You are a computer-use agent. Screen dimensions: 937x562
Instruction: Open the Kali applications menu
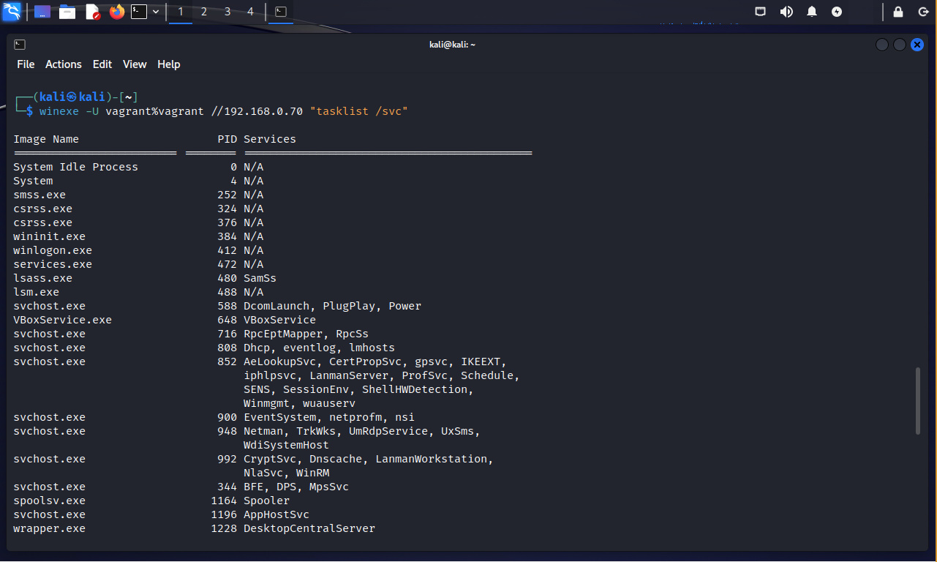(x=12, y=12)
